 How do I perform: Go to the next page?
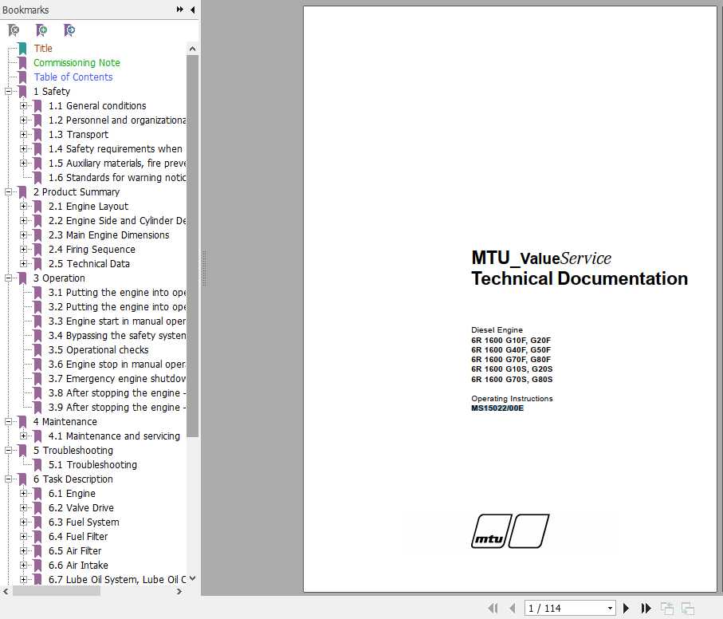[626, 608]
